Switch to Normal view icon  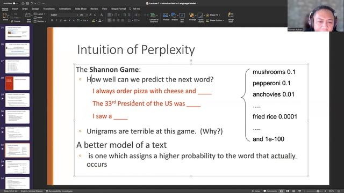click(282, 191)
